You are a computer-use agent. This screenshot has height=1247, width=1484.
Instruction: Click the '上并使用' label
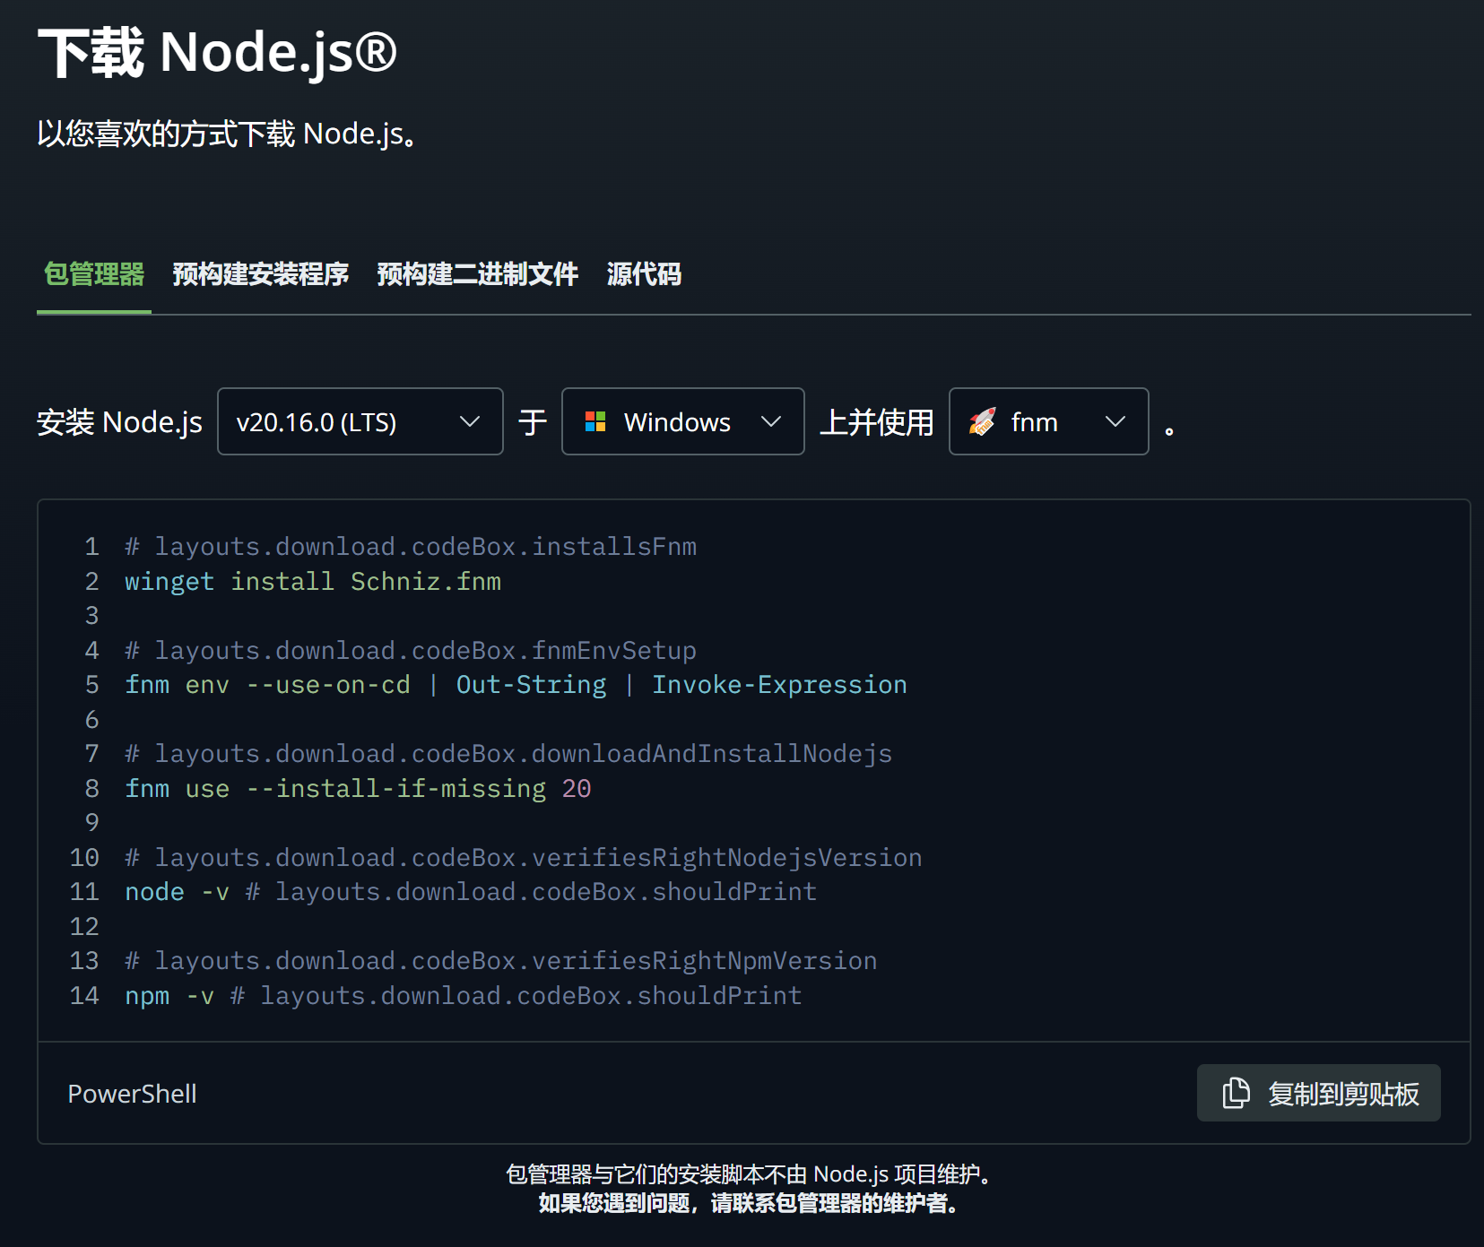[876, 421]
